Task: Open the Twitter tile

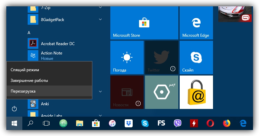Action: click(162, 57)
